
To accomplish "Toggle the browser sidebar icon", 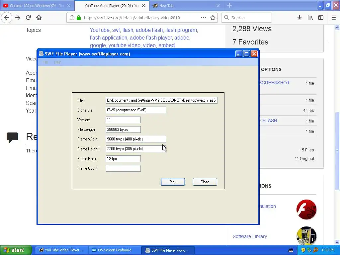I will [x=321, y=18].
